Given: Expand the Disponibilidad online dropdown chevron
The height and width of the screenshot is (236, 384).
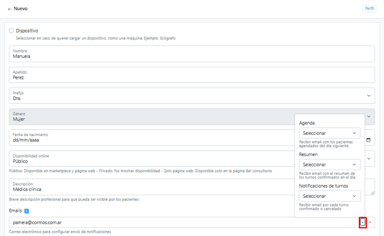Looking at the screenshot, I should [x=369, y=159].
